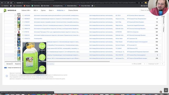169x95 pixels.
Task: Click the blue legend swatch for supplied goods
Action: [5, 68]
